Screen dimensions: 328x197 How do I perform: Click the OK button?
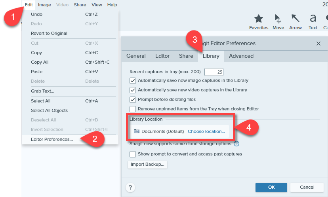pos(271,187)
